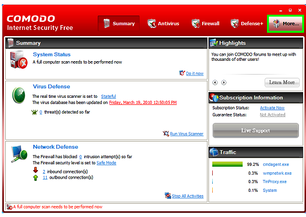Click Run Virus Scanner link

(x=187, y=134)
